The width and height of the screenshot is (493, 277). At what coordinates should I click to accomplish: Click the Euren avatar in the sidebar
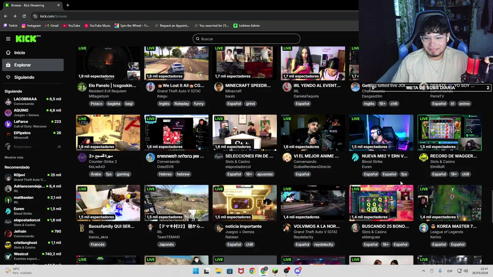click(x=8, y=211)
